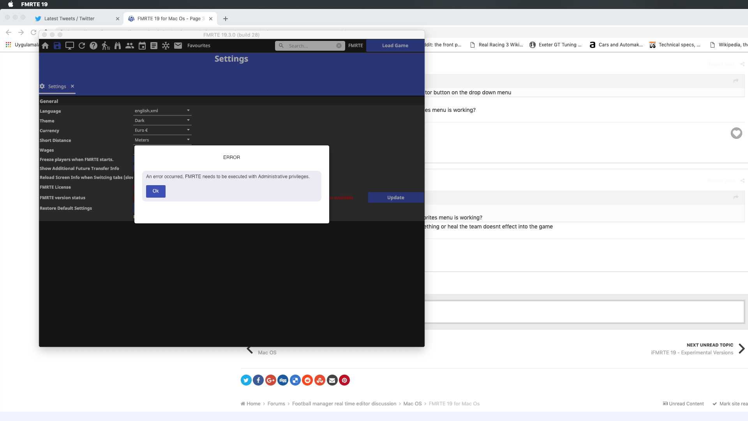Image resolution: width=748 pixels, height=421 pixels.
Task: Share page via Twitter icon
Action: (246, 380)
